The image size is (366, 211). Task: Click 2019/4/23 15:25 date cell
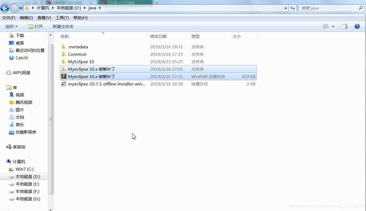coord(166,62)
